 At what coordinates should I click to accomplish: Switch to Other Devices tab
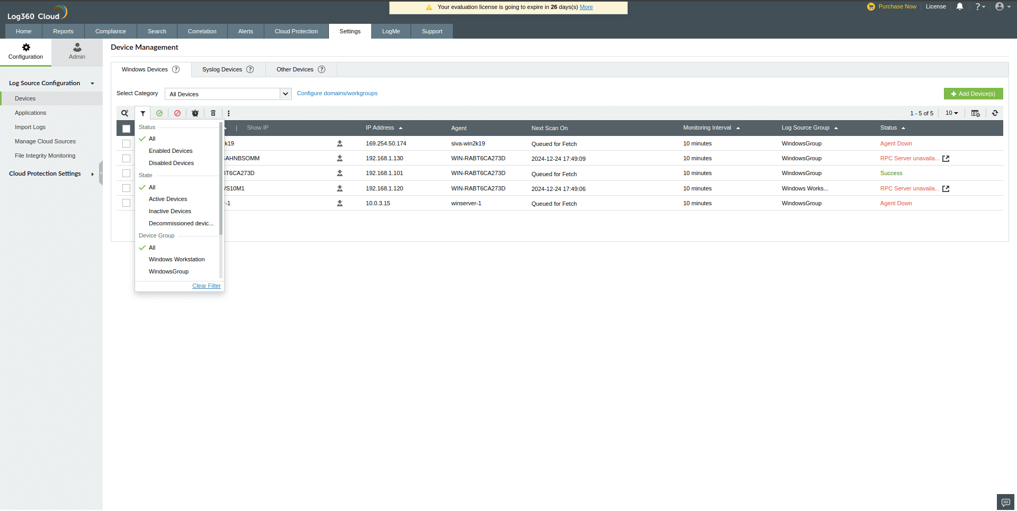(x=301, y=69)
